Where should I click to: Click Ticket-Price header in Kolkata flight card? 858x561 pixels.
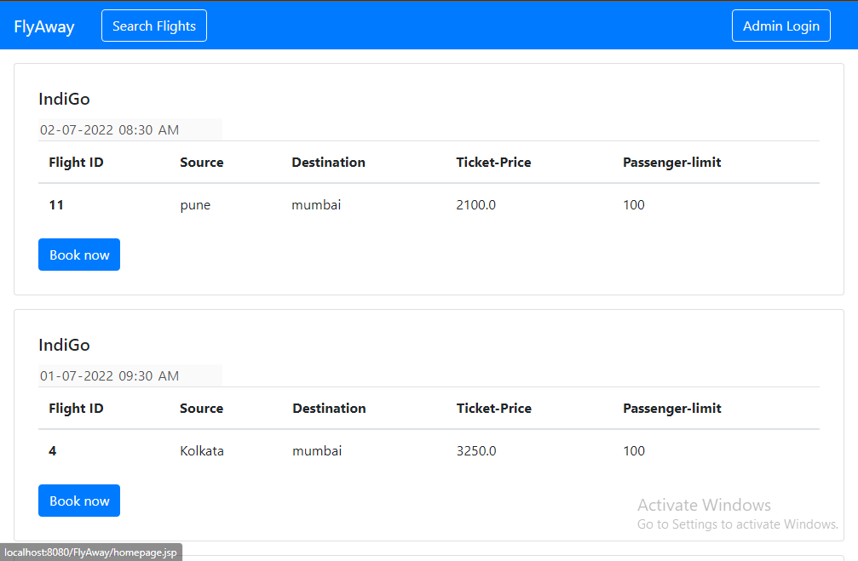pyautogui.click(x=494, y=409)
